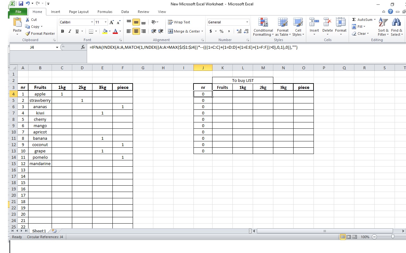Switch to the Formulas ribbon tab
Image resolution: width=406 pixels, height=253 pixels.
pyautogui.click(x=105, y=12)
